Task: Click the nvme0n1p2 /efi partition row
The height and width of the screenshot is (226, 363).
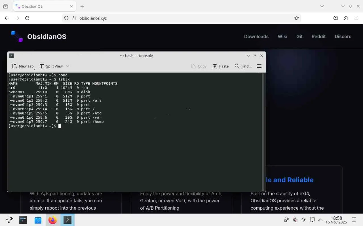Action: point(55,101)
